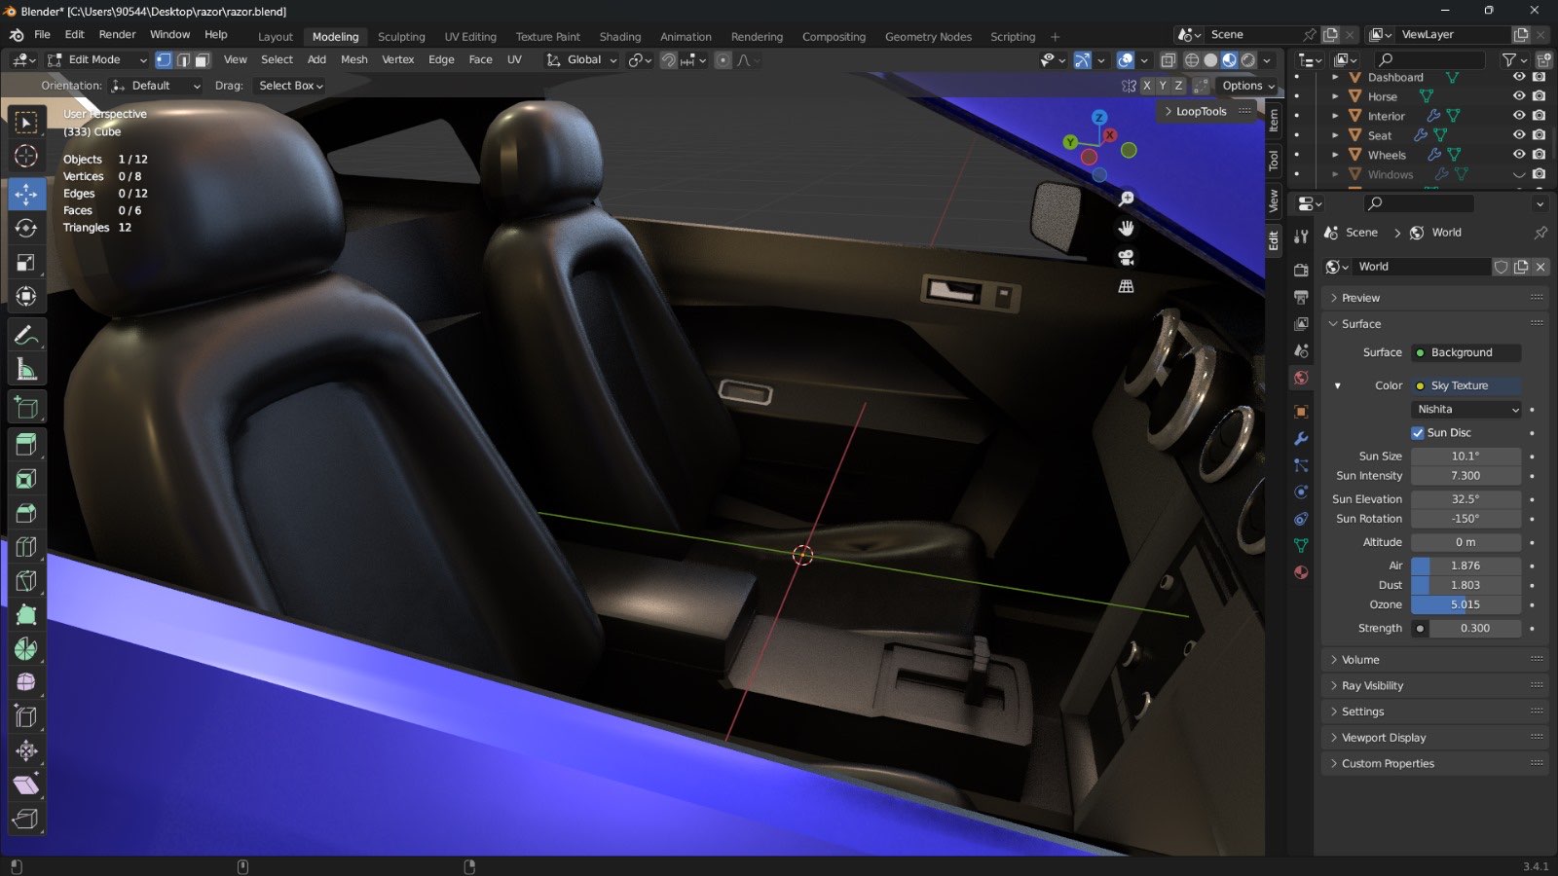Click the viewport zoom magnifier gizmo
The width and height of the screenshot is (1558, 876).
point(1127,199)
